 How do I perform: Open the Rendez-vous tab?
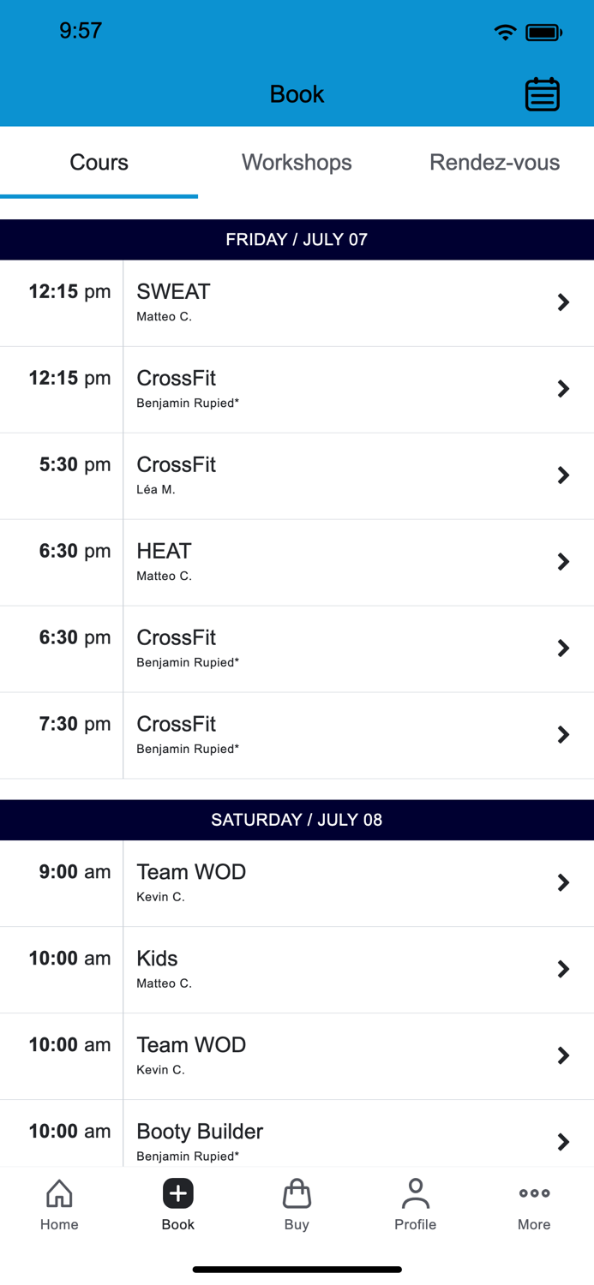click(x=495, y=162)
